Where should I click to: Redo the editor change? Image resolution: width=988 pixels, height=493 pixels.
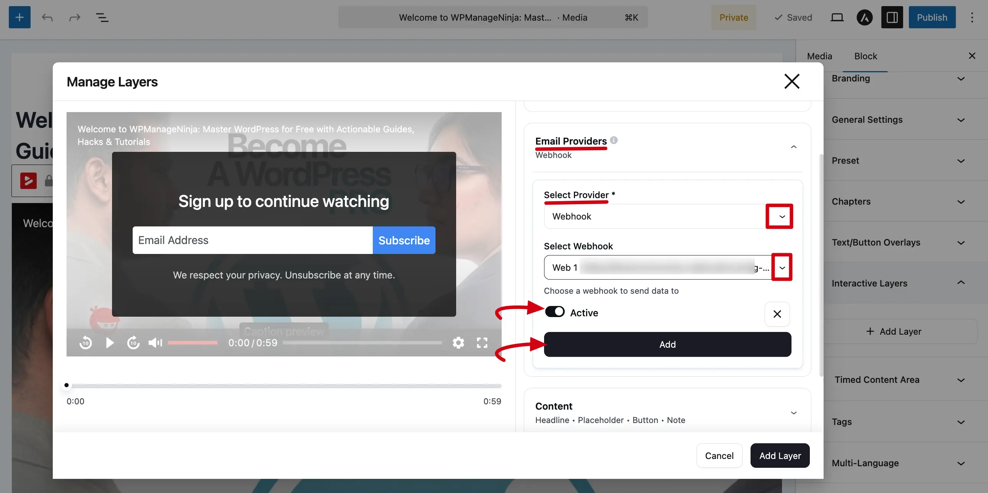[75, 17]
